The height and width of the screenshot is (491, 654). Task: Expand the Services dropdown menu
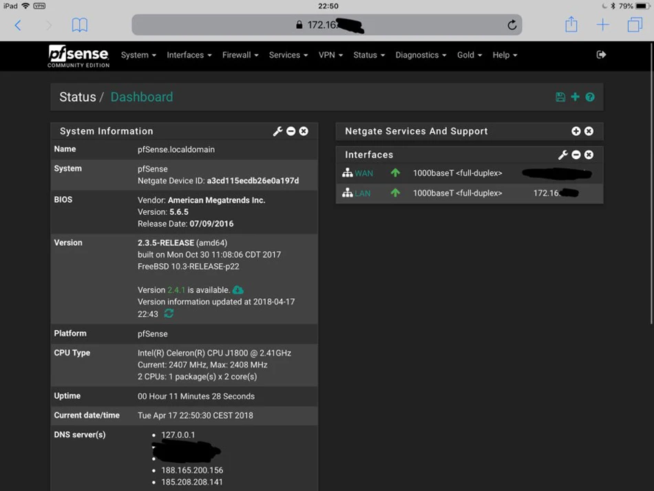tap(288, 55)
